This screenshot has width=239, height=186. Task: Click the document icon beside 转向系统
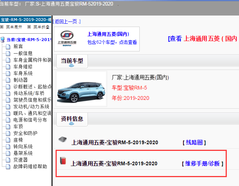point(8,146)
